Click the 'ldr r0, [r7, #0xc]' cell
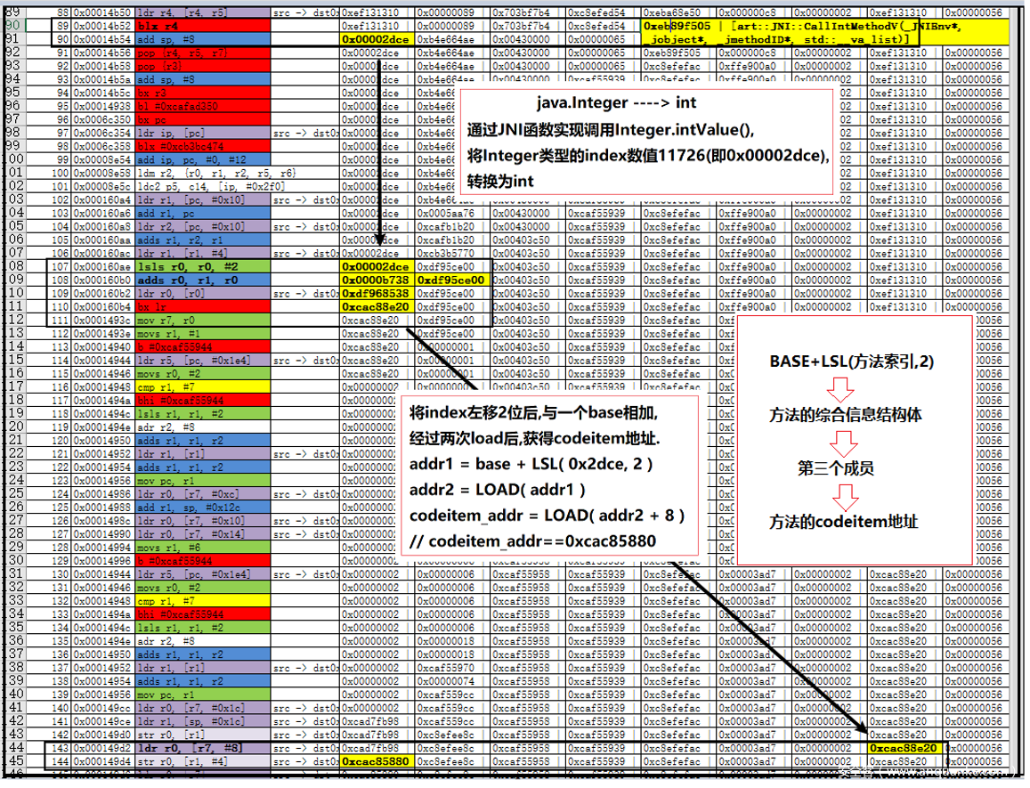 click(x=203, y=494)
